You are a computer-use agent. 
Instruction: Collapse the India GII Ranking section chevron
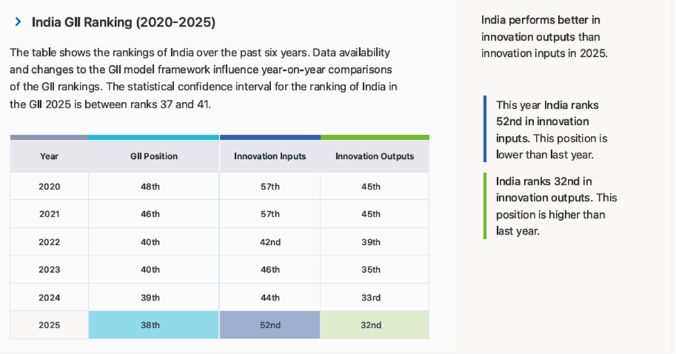[x=18, y=22]
